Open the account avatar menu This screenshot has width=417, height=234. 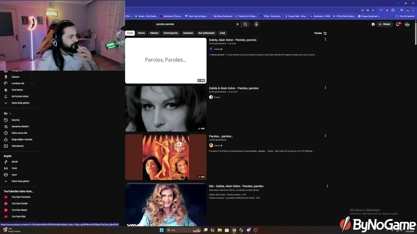(407, 24)
